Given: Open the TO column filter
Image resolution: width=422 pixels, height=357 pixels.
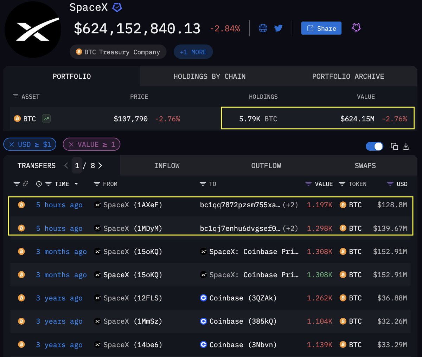Looking at the screenshot, I should pos(203,184).
